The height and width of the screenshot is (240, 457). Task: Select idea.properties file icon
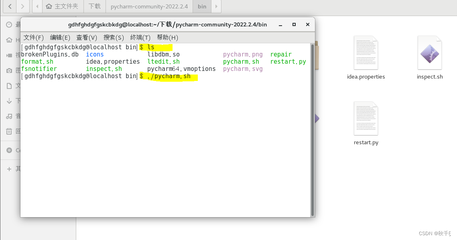tap(366, 53)
